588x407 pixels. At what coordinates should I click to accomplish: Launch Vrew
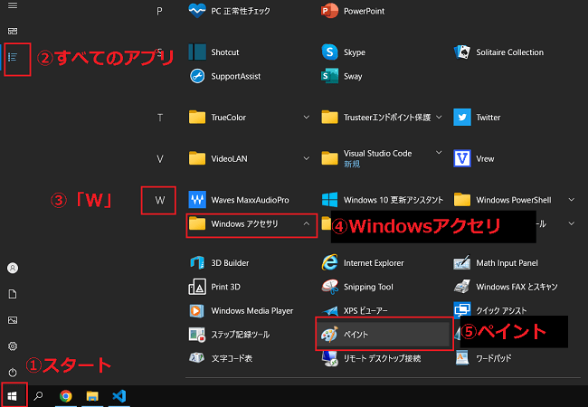(474, 158)
